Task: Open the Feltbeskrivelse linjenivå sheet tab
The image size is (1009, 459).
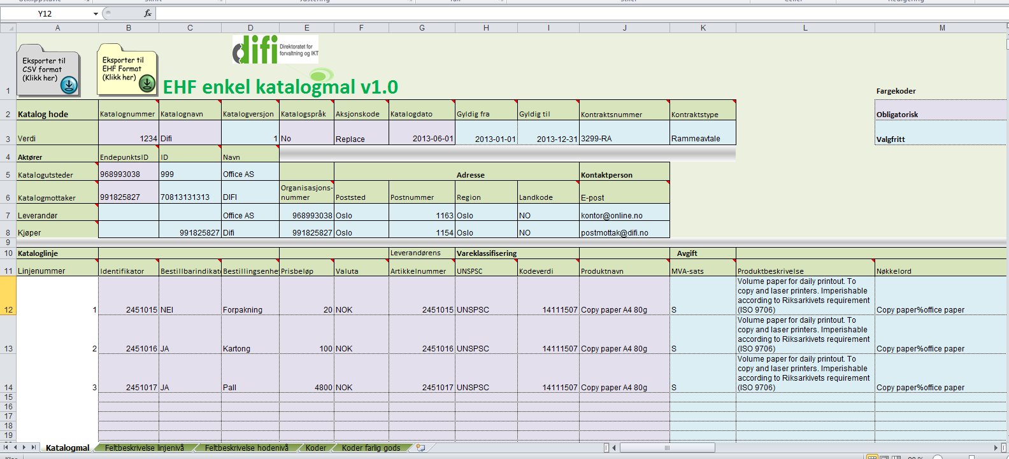Action: pos(145,448)
